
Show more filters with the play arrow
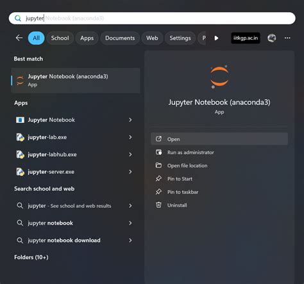click(x=216, y=38)
